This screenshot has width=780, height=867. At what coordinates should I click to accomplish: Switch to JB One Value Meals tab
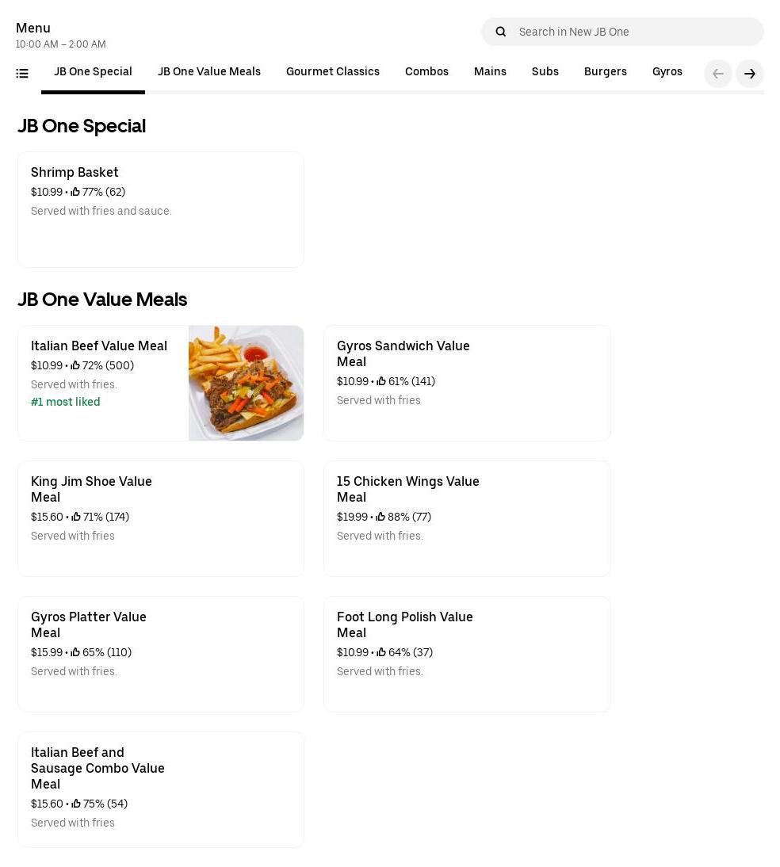coord(208,72)
